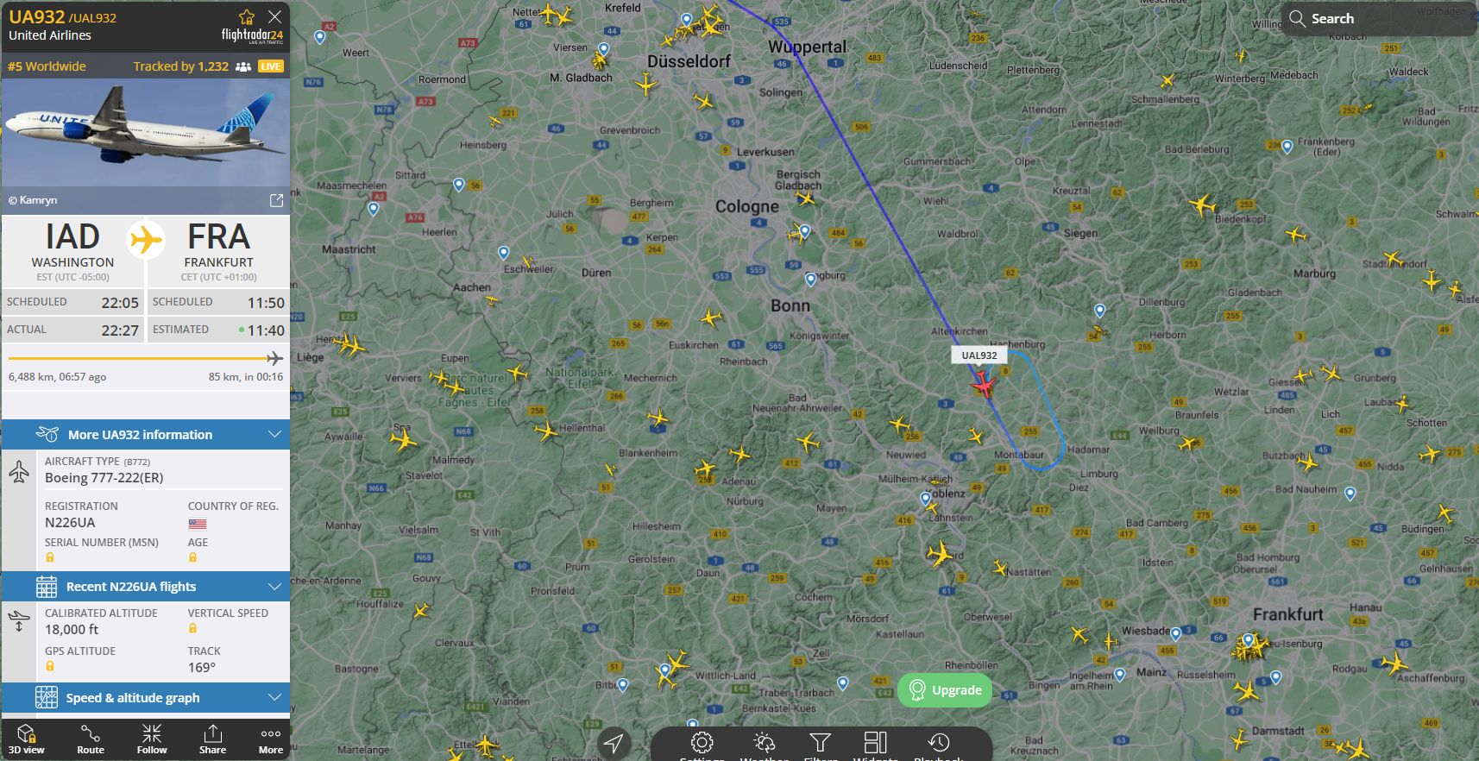Expand Recent N226UA flights section
Screen dimensions: 1479x761
146,587
